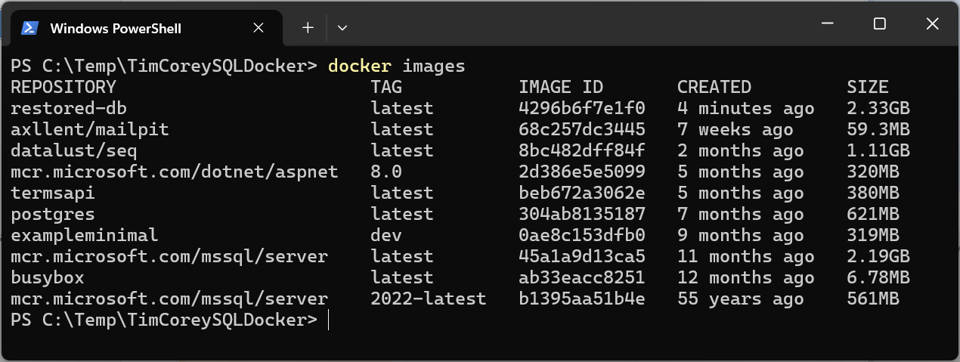Click the 320MB size value

[873, 172]
